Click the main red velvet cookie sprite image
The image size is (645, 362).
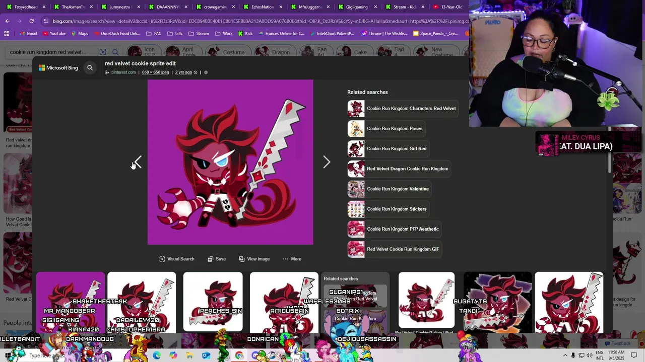230,162
